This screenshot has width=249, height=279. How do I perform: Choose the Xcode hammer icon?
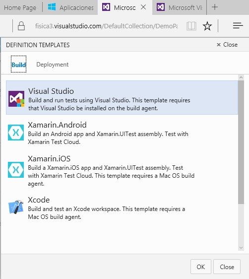point(16,207)
